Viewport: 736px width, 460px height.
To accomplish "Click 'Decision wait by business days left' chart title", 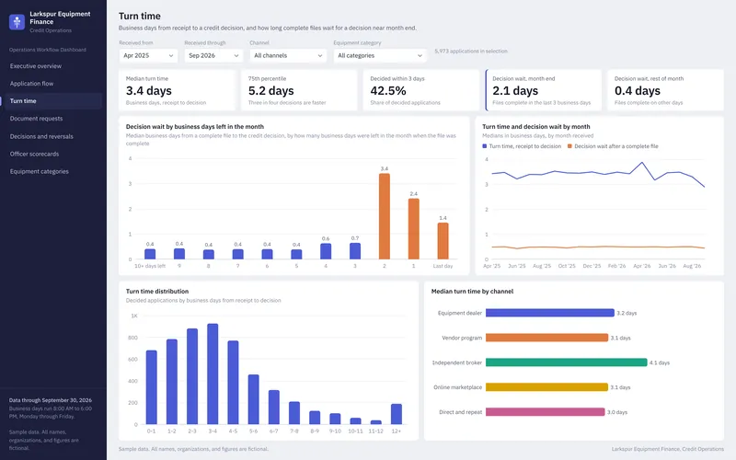I will click(195, 127).
